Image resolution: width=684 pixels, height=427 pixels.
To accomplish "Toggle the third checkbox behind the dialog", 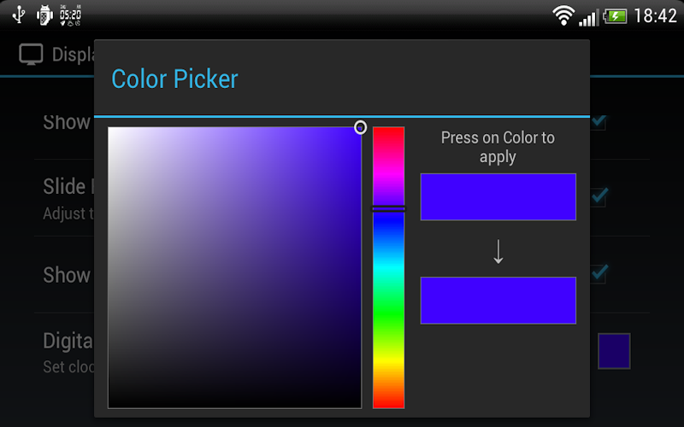I will pyautogui.click(x=598, y=273).
